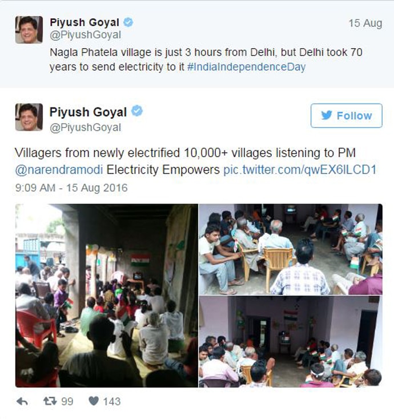Open large left photo of villagers watching TV
The height and width of the screenshot is (419, 394).
(x=107, y=296)
